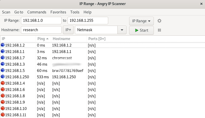Viewport: 205px width, 118px height.
Task: Click the red status dot for 192.168.1.4
Action: pos(3,83)
